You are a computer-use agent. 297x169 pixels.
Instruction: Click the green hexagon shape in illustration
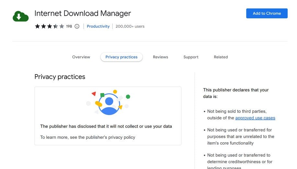pos(128,96)
